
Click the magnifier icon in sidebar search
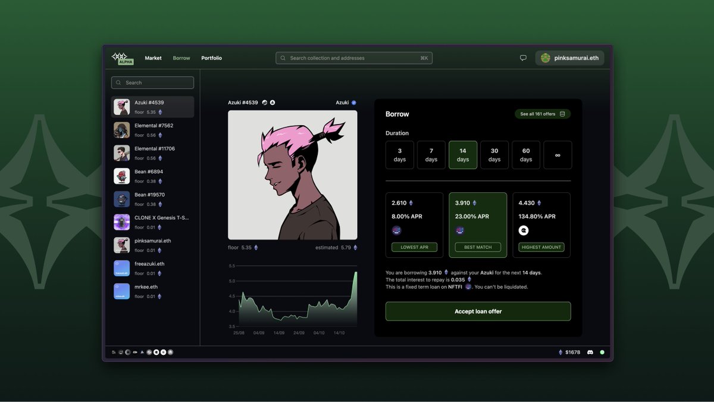119,83
